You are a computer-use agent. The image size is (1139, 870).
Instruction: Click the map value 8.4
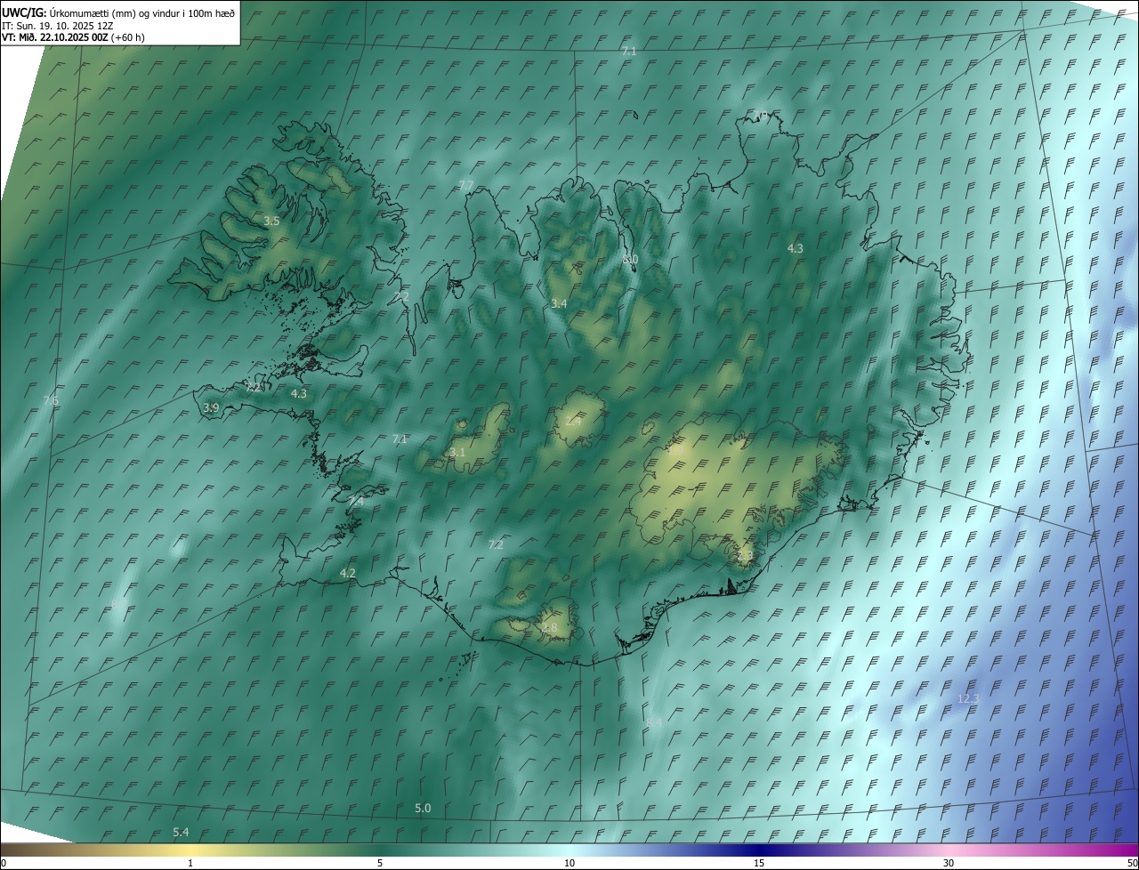(654, 722)
